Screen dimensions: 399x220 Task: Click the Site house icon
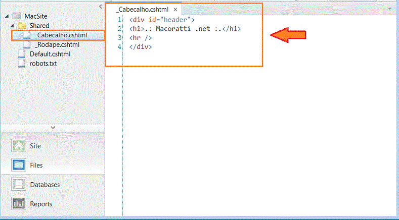click(18, 146)
